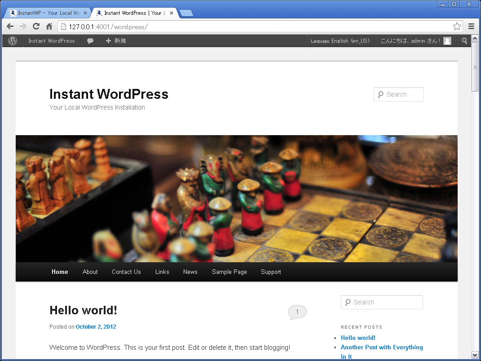Click the chess pieces header image
This screenshot has height=361, width=481.
237,199
